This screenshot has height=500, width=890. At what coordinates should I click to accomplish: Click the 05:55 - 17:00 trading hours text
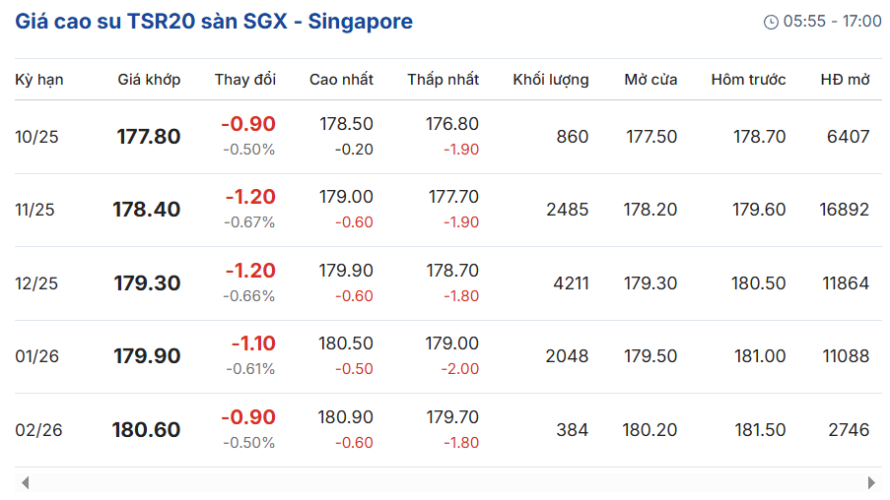[x=832, y=22]
